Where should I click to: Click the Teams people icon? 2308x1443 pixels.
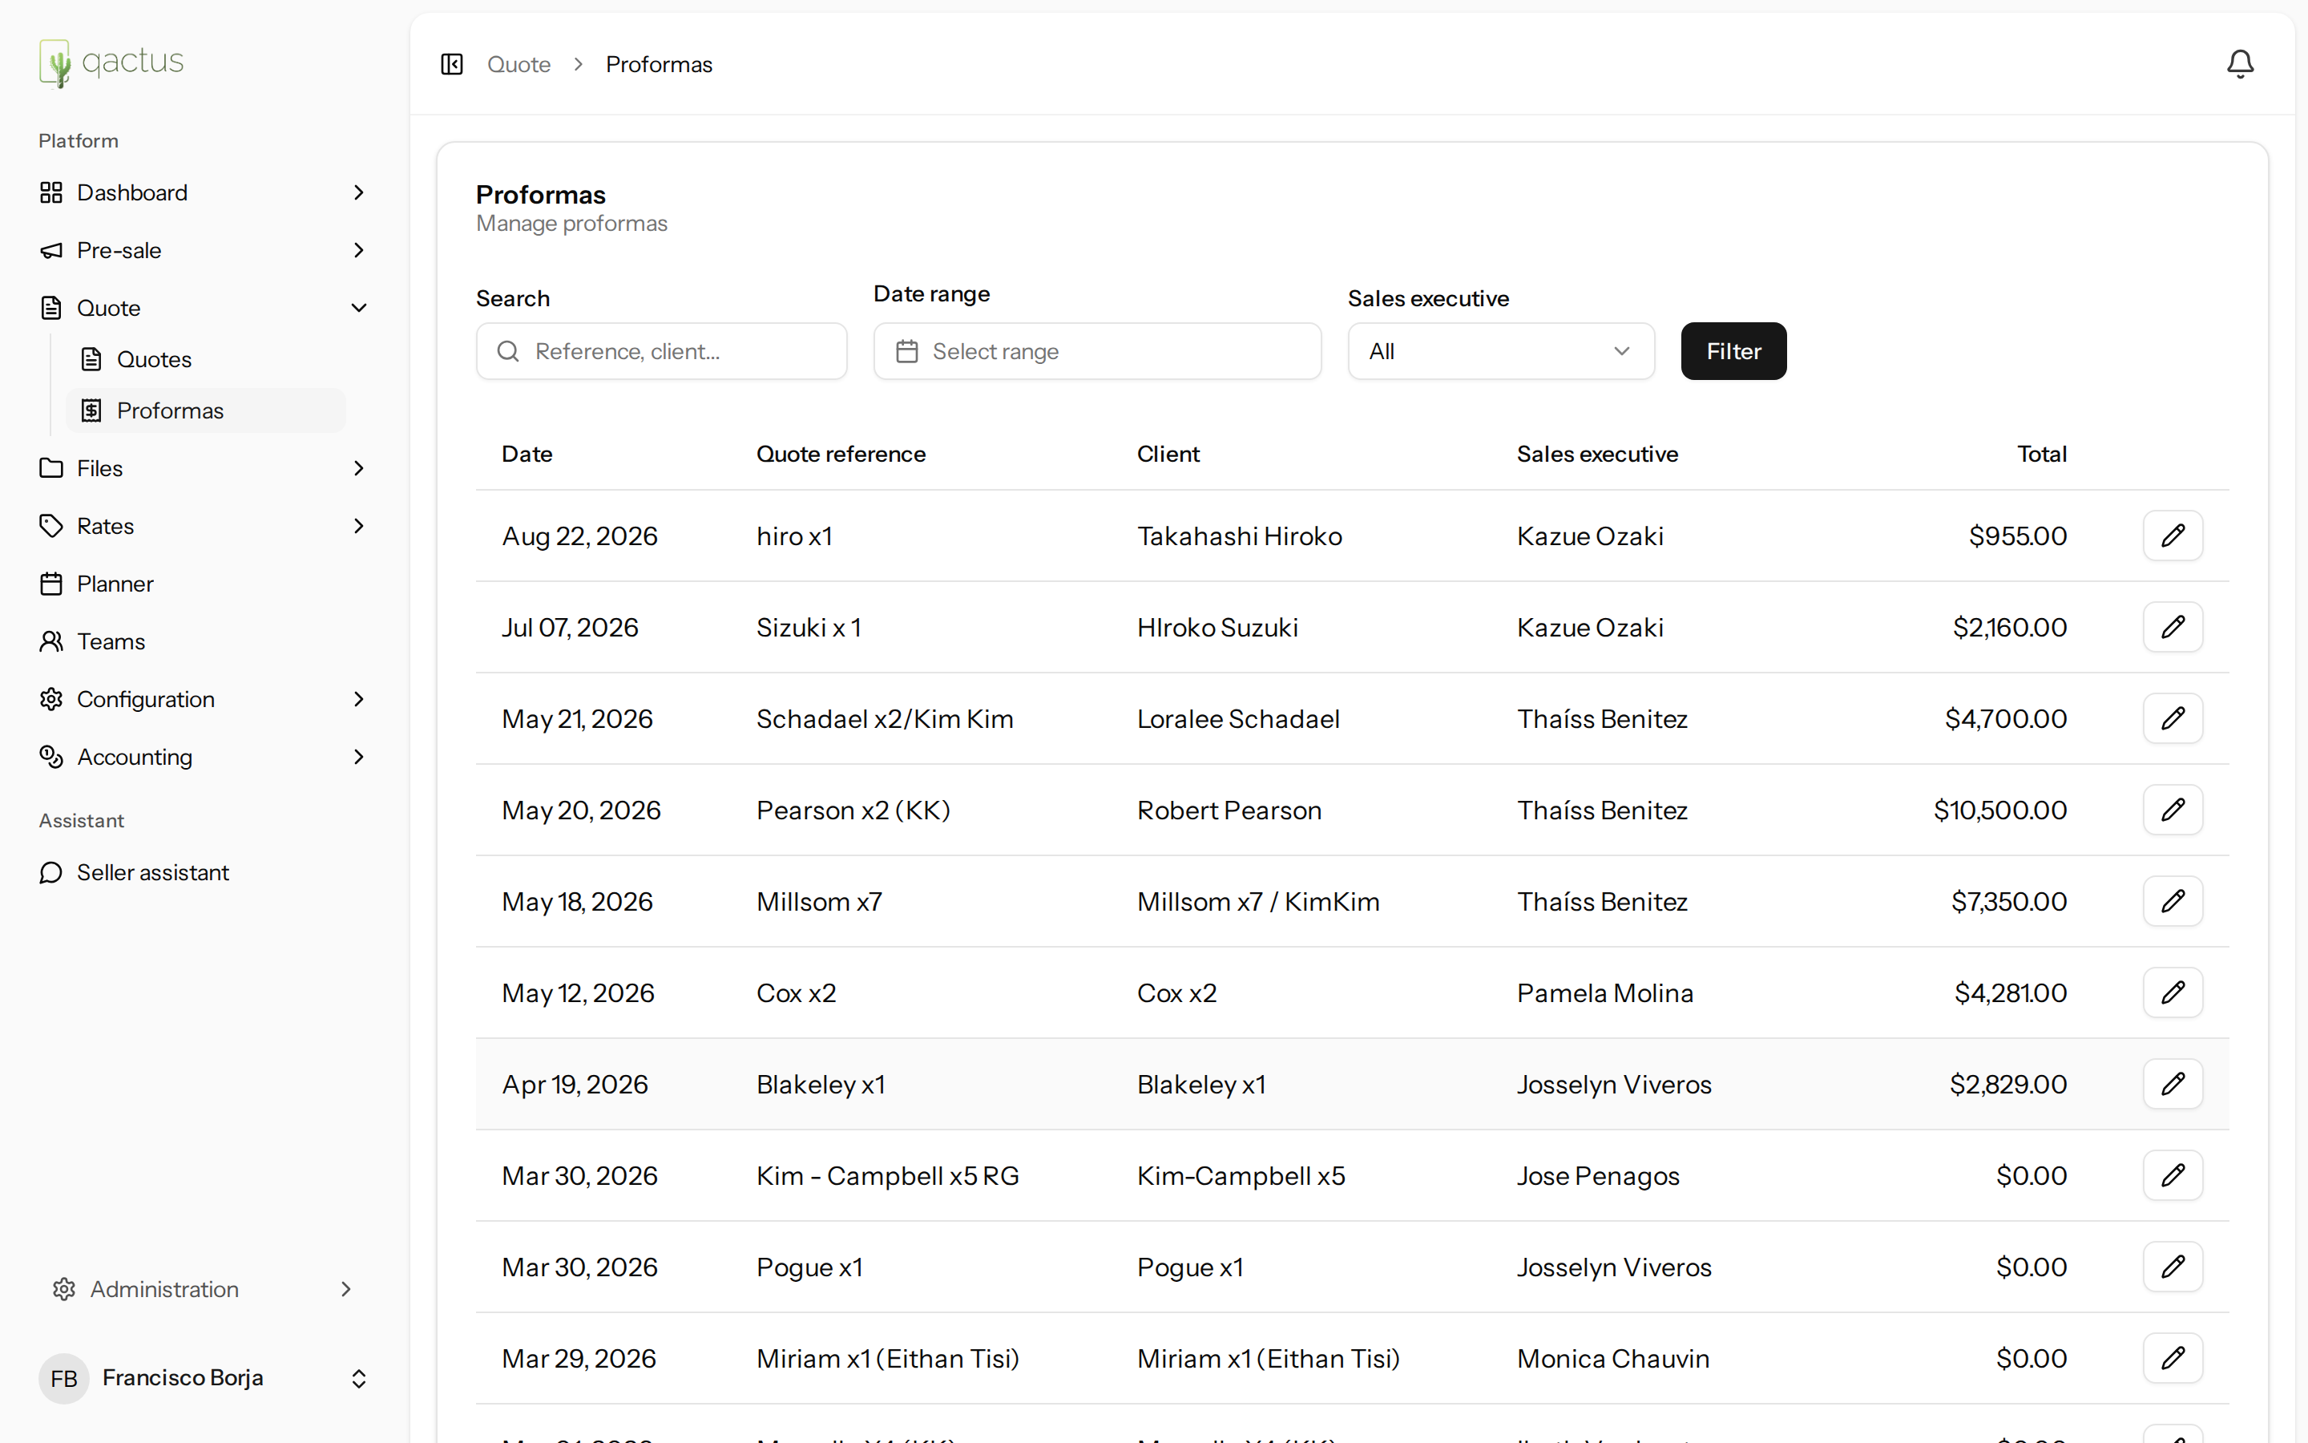[x=51, y=641]
